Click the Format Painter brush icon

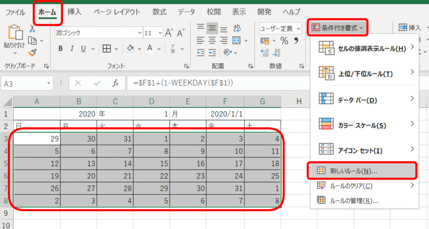[32, 52]
